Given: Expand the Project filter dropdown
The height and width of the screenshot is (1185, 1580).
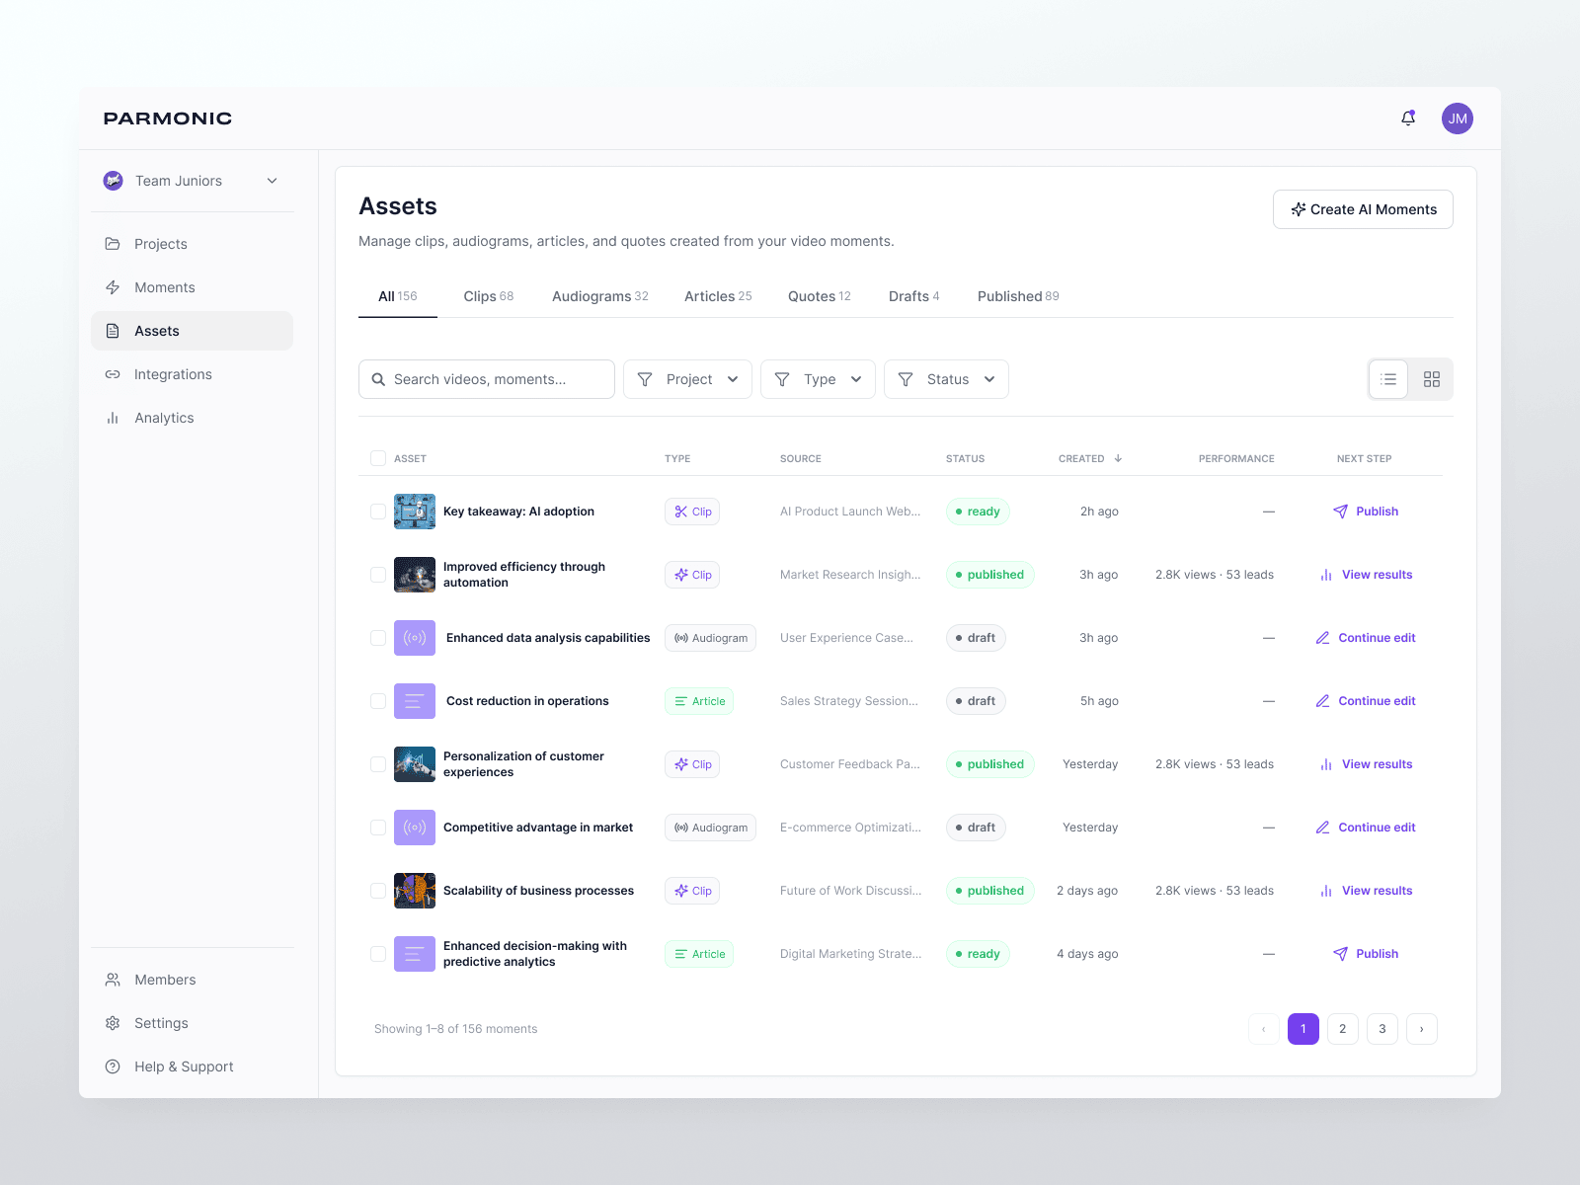Looking at the screenshot, I should 687,379.
